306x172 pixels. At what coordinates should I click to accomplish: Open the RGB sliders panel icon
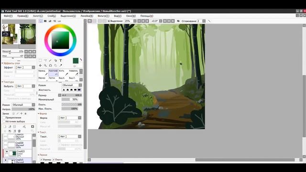click(45, 21)
